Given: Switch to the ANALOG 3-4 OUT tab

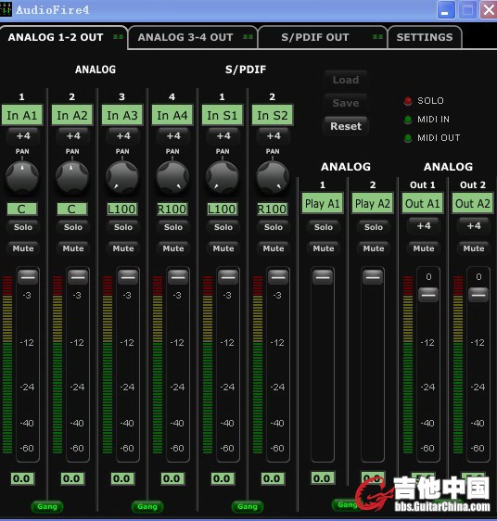Looking at the screenshot, I should tap(193, 37).
